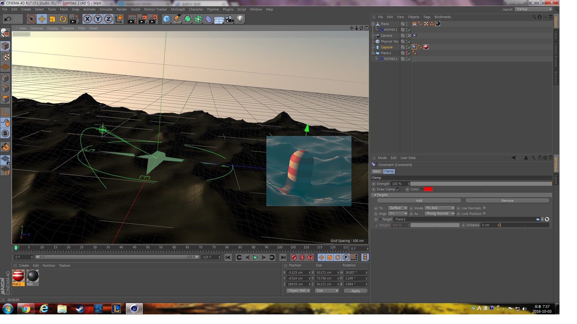Toggle Plane.1 enable checkmark
The image size is (577, 324).
coord(409,53)
